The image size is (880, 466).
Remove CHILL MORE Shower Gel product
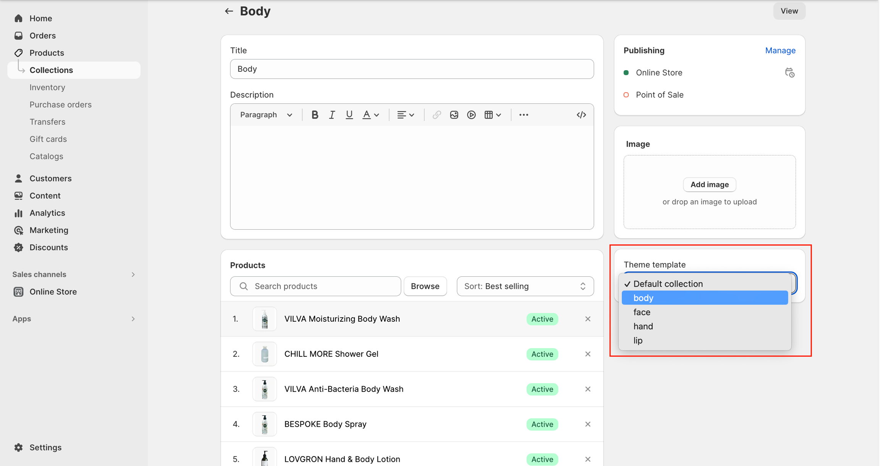pos(587,354)
